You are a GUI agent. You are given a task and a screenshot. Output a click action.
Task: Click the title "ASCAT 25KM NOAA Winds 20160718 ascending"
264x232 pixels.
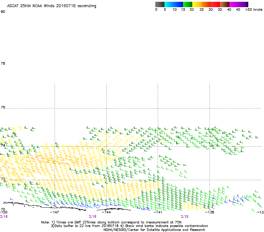click(51, 6)
